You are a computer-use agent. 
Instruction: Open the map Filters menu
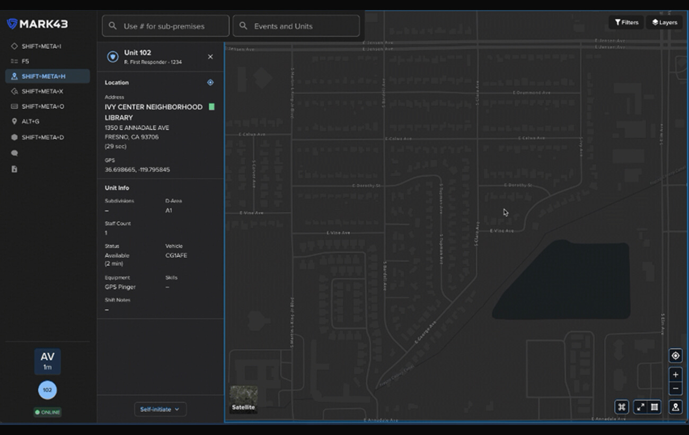click(x=626, y=22)
